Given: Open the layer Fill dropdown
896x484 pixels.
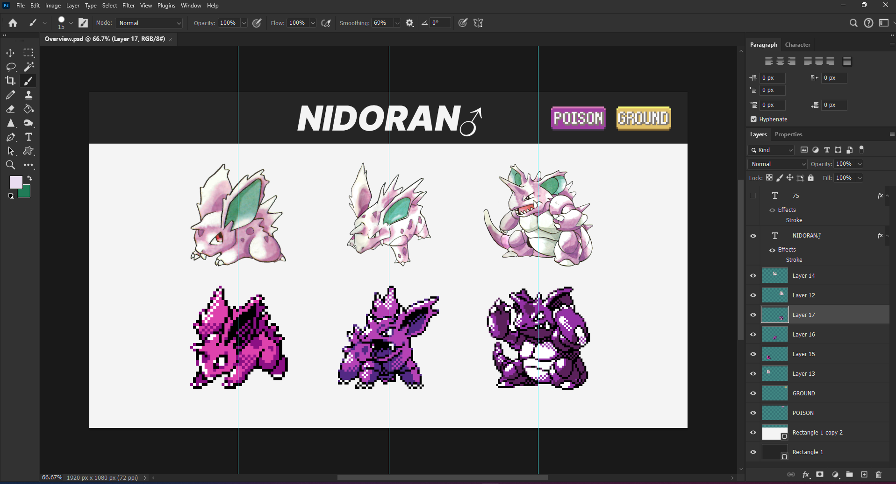Looking at the screenshot, I should pos(860,178).
